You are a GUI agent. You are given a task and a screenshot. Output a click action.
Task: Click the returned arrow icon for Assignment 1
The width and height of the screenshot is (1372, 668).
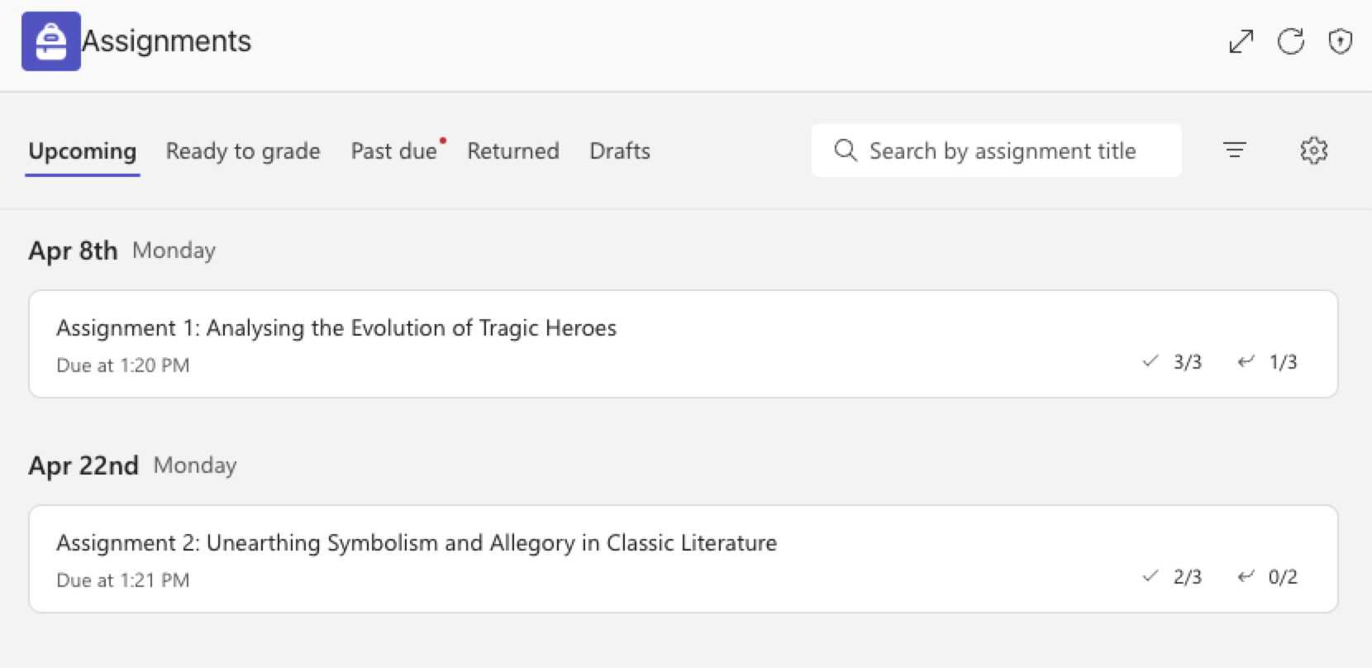[x=1246, y=361]
